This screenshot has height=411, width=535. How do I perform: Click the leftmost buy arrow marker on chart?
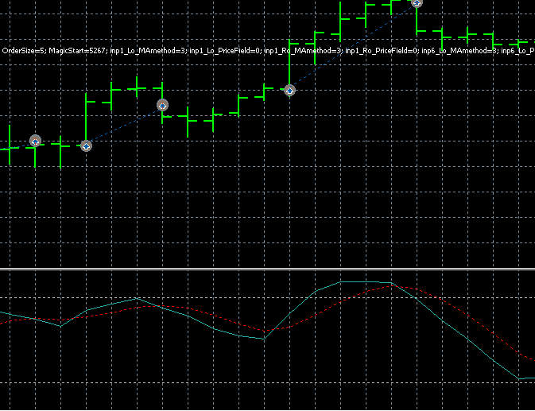click(x=35, y=141)
